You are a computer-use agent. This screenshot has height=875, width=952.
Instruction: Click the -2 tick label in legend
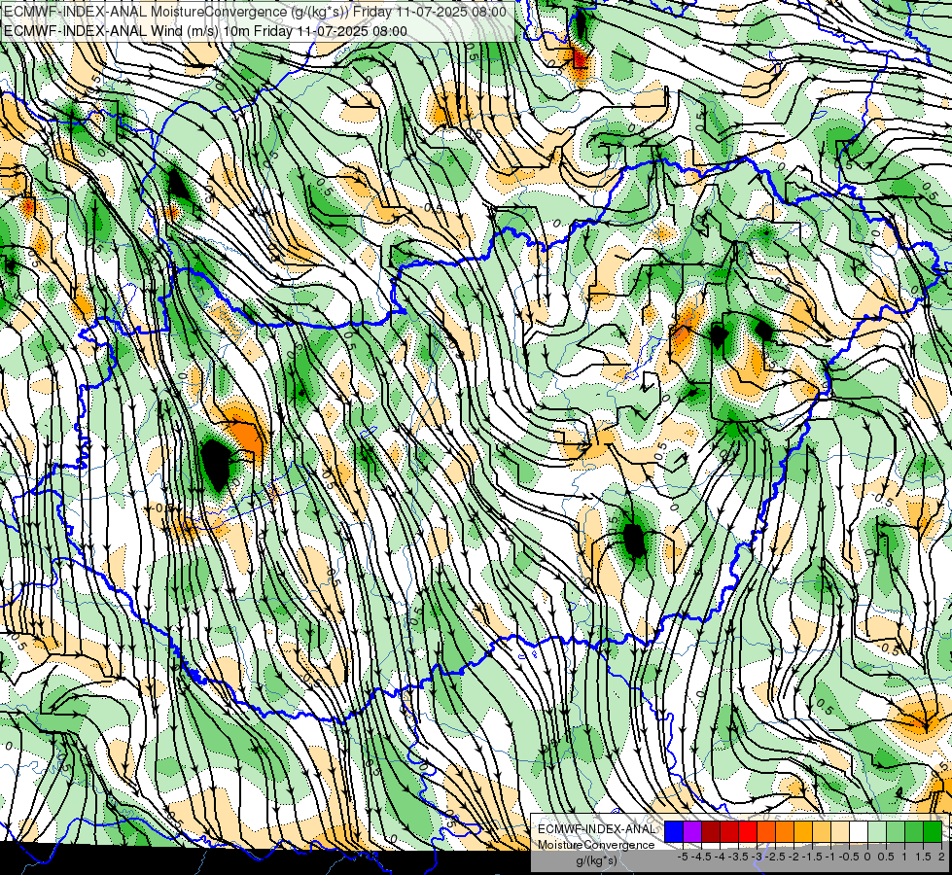point(794,857)
